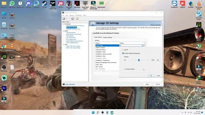The height and width of the screenshot is (115, 205).
Task: Select the Off radio for Image Scaling
Action: pyautogui.click(x=123, y=50)
